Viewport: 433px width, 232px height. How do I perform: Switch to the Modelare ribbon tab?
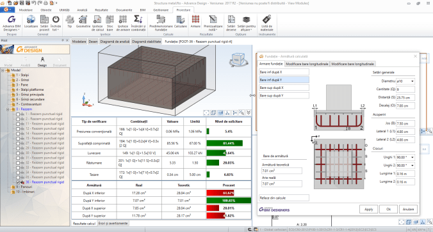point(26,10)
